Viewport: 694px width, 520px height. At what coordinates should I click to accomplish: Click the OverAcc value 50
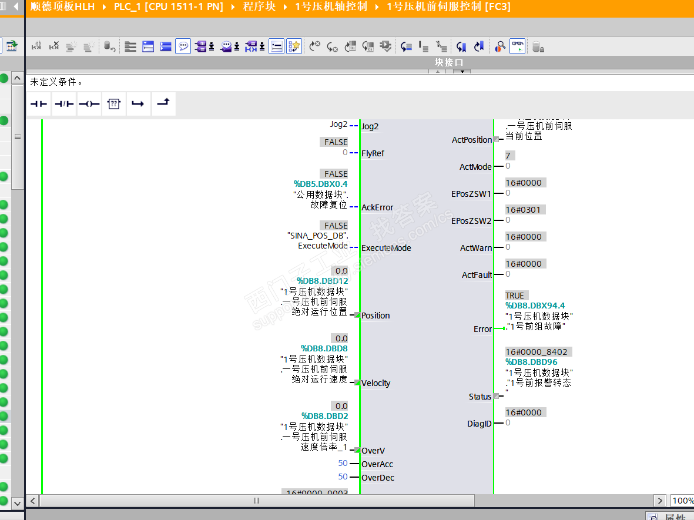click(x=343, y=463)
